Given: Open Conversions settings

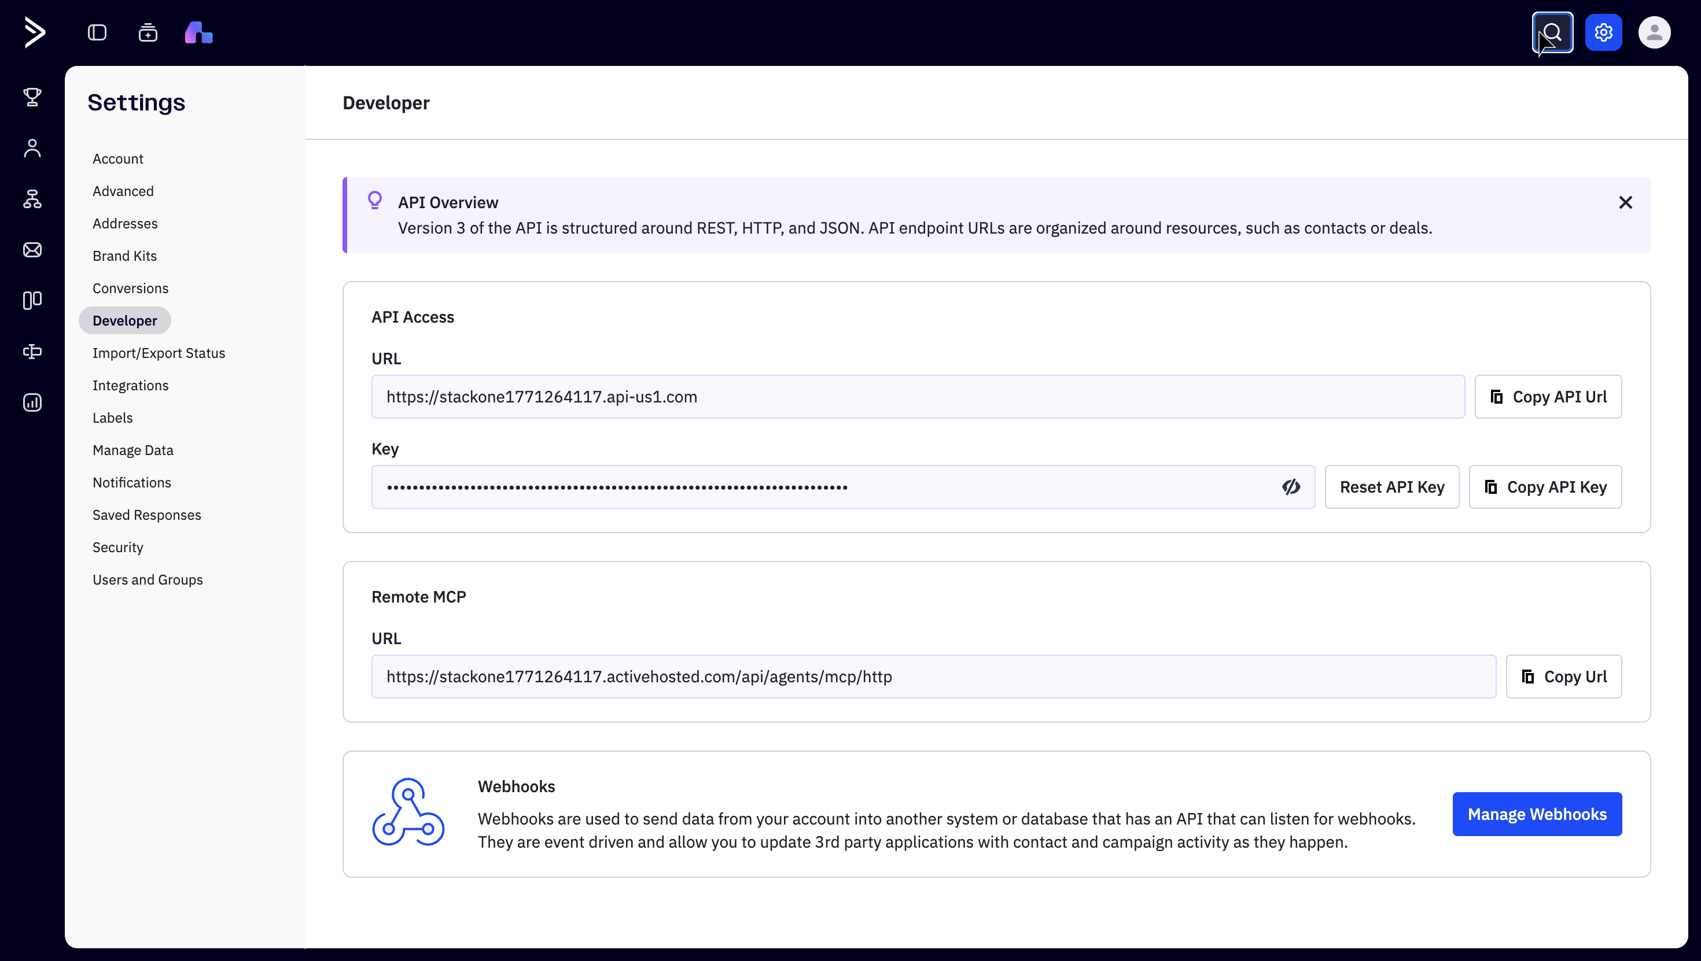Looking at the screenshot, I should point(130,288).
